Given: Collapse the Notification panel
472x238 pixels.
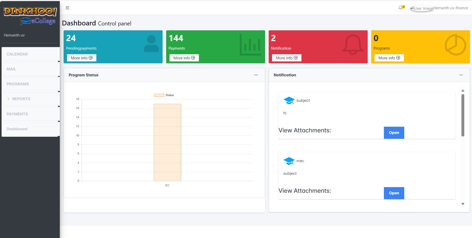Looking at the screenshot, I should coord(461,75).
